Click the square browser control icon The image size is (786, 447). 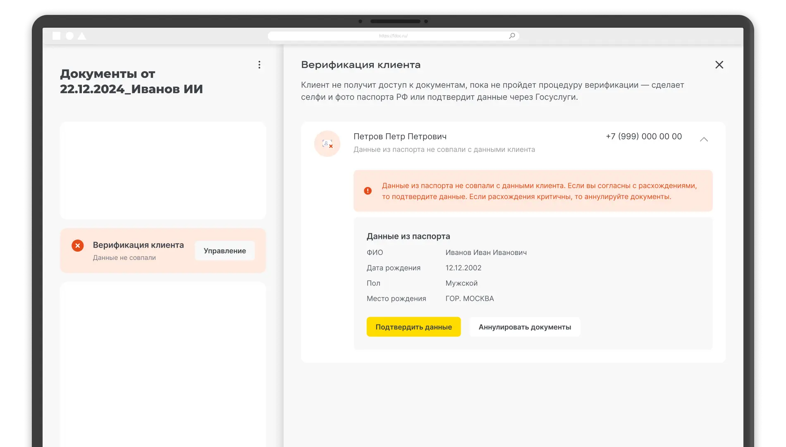pos(57,36)
